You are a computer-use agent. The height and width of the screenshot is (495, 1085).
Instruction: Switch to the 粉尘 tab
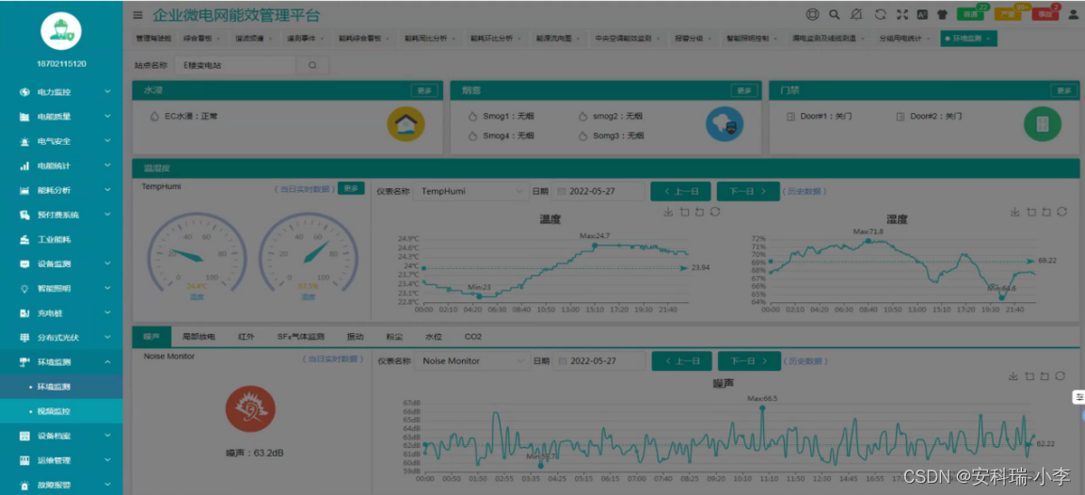tap(394, 337)
